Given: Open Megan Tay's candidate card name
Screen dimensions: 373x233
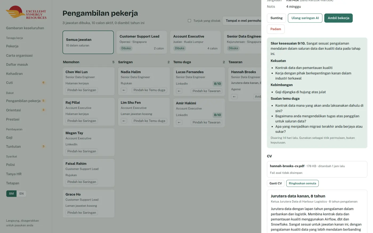Looking at the screenshot, I should pos(74,133).
